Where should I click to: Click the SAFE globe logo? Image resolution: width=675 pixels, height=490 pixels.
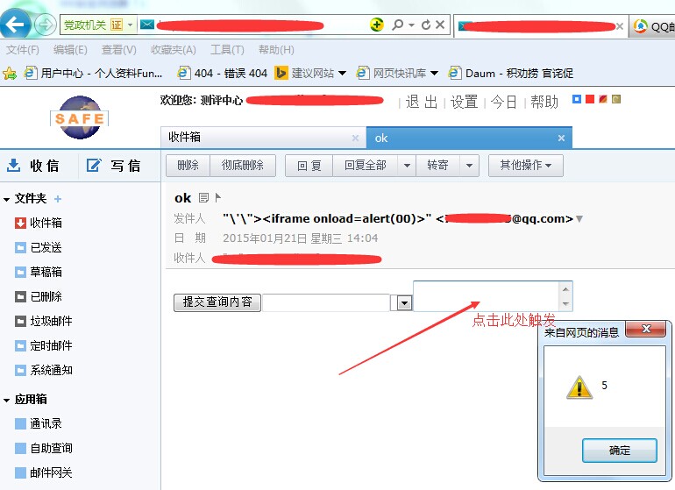tap(80, 117)
